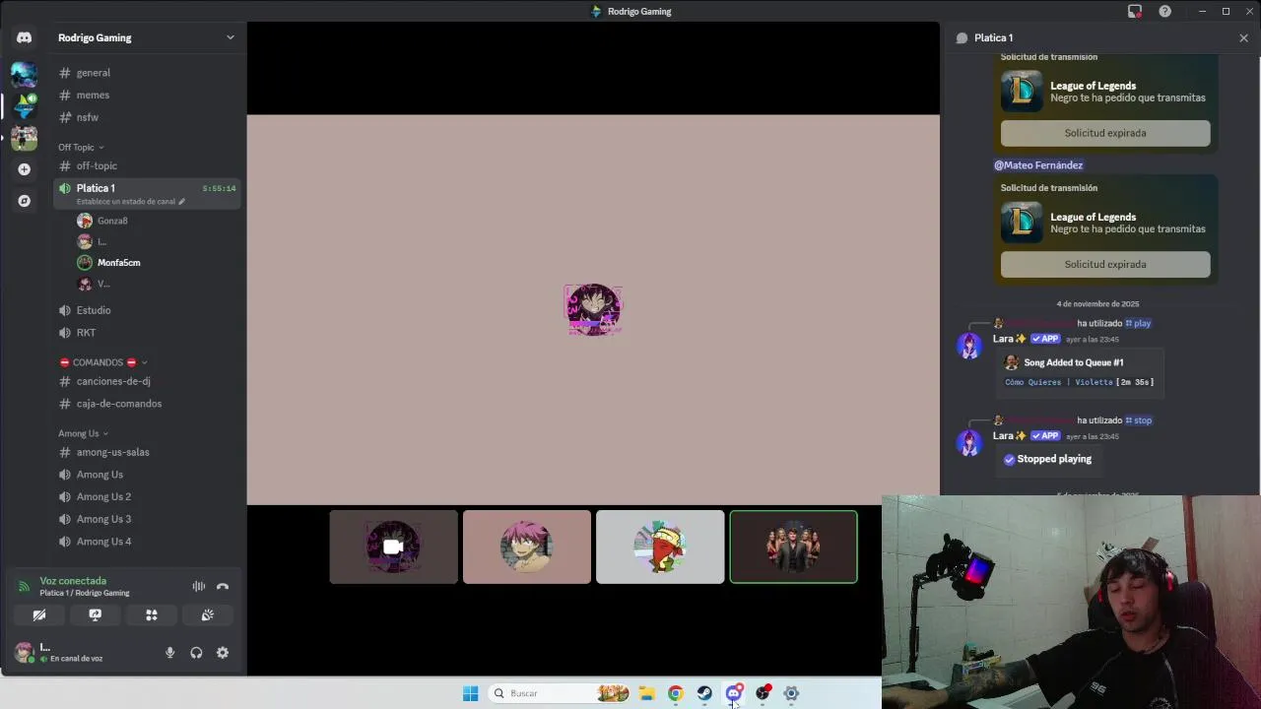1261x709 pixels.
Task: Select the red-scarf character participant tile
Action: 660,547
